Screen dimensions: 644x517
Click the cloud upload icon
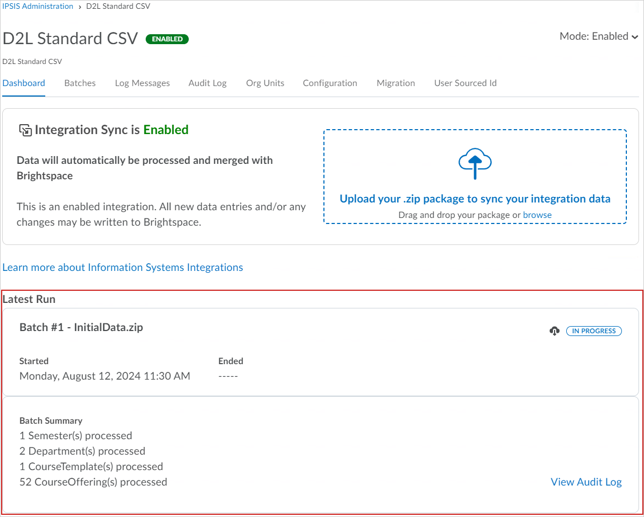475,163
